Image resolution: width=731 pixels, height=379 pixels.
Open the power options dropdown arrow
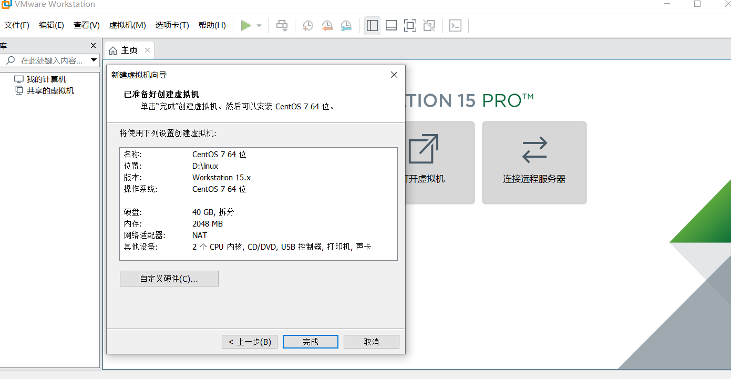point(259,25)
